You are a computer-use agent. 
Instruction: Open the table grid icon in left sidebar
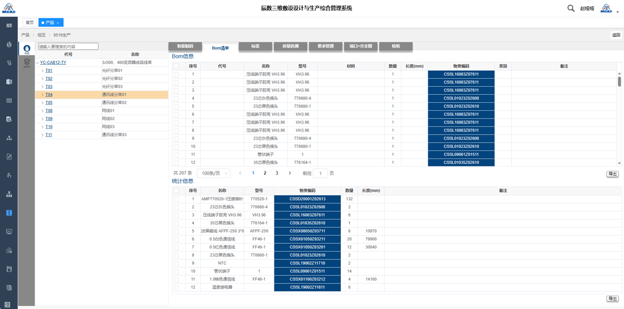[9, 101]
